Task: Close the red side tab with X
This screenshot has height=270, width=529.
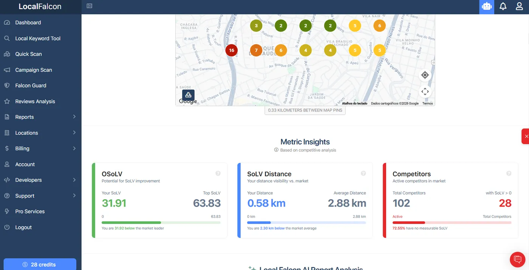Action: (x=526, y=136)
